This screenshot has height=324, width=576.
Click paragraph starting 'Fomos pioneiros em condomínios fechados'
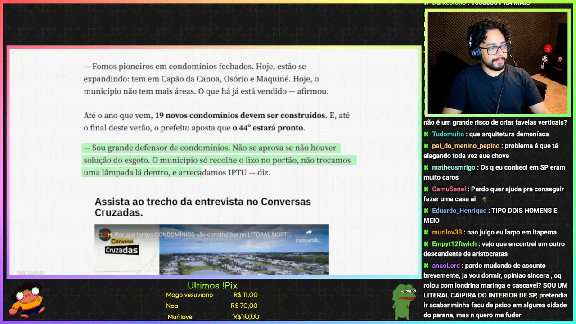[x=206, y=79]
